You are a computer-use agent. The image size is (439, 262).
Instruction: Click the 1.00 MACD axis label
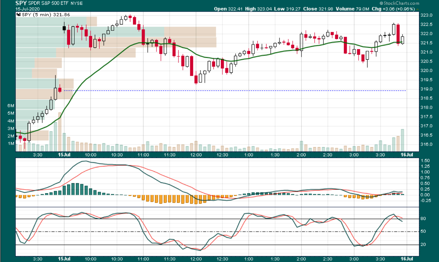(425, 172)
